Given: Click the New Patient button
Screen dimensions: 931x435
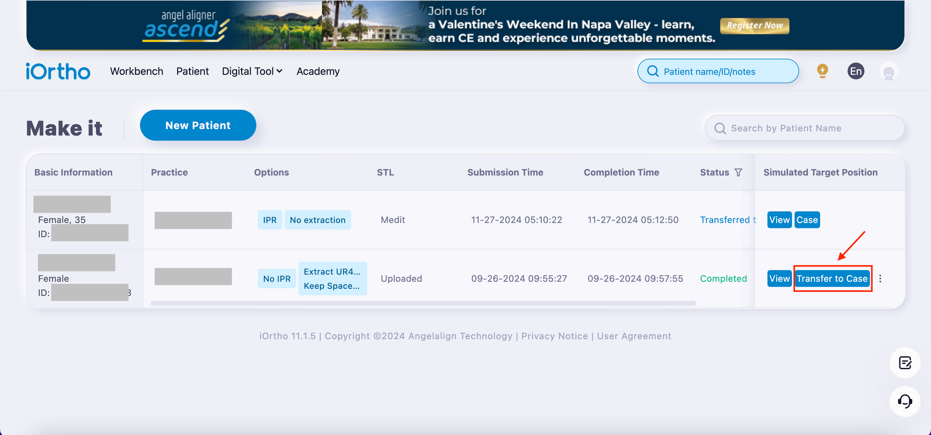Looking at the screenshot, I should pos(198,125).
